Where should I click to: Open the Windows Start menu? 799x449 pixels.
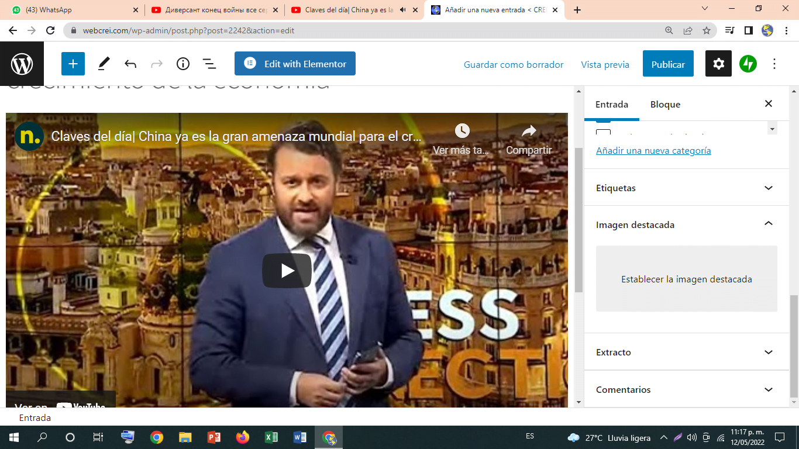(x=14, y=437)
